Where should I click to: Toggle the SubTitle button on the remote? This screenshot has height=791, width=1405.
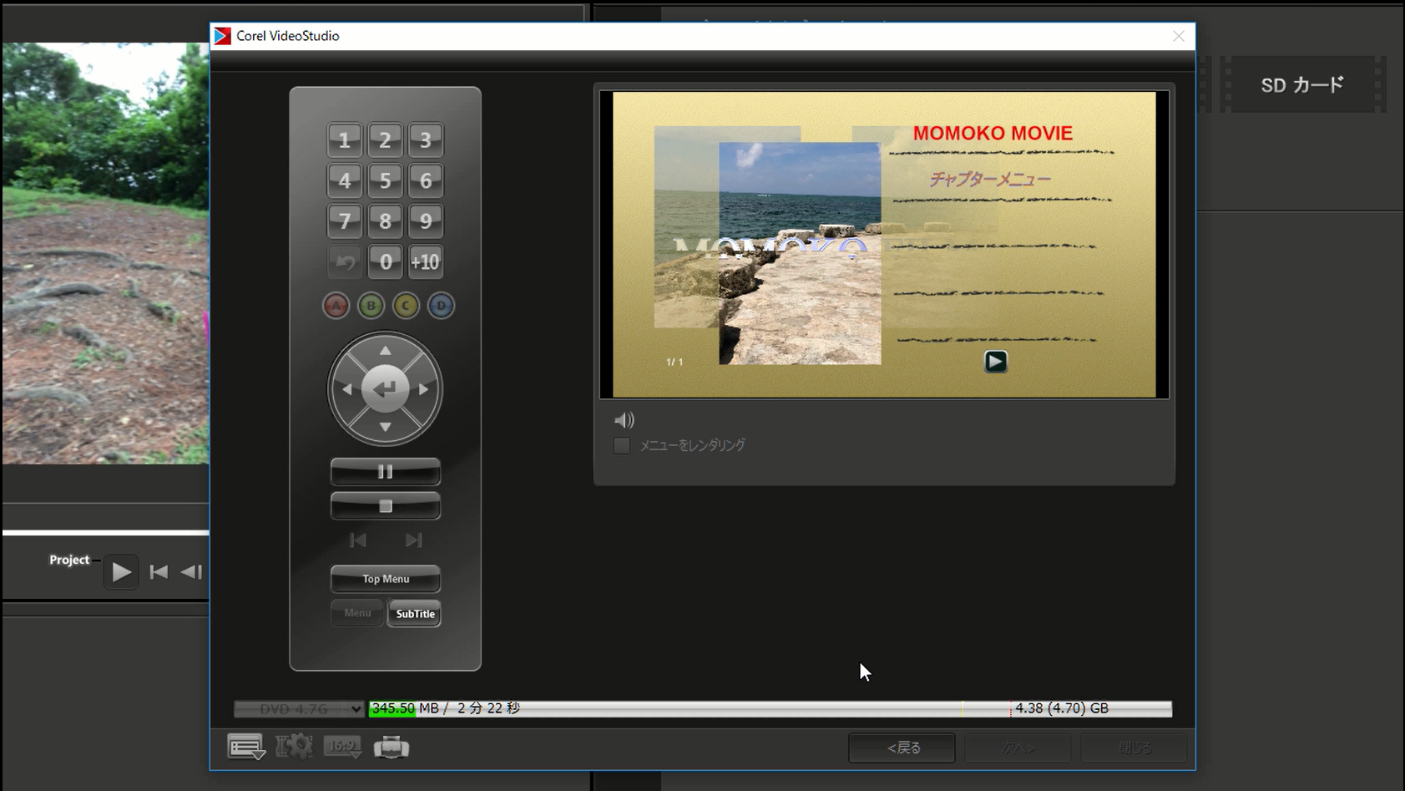click(x=415, y=614)
